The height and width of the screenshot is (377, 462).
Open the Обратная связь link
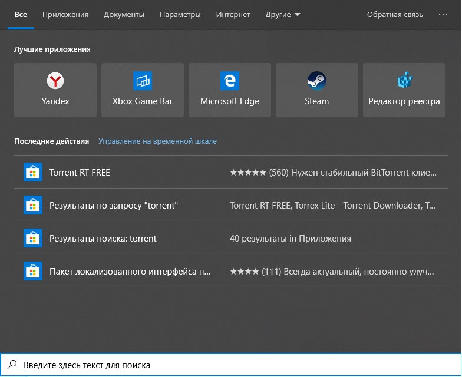point(395,14)
